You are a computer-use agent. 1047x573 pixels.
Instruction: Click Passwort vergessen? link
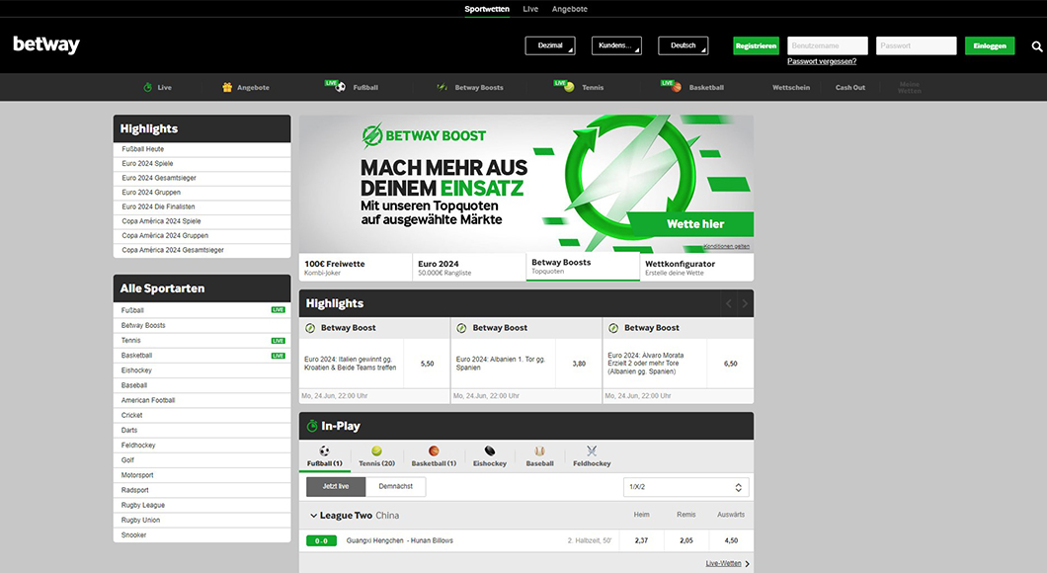point(822,61)
